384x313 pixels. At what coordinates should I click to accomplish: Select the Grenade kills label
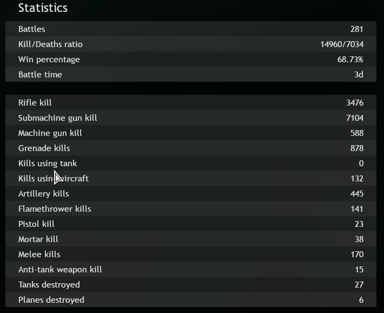pyautogui.click(x=44, y=148)
